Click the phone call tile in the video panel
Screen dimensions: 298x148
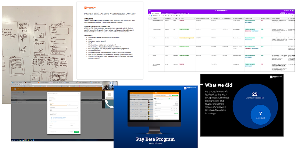109,104
